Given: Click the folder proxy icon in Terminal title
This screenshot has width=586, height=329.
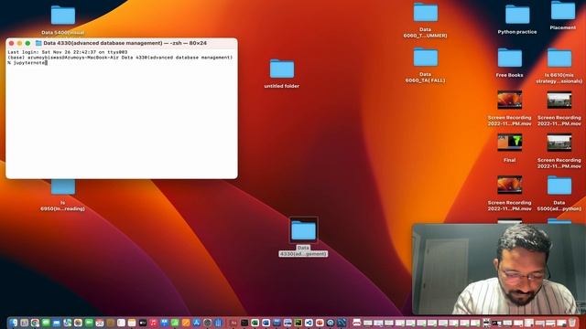Looking at the screenshot, I should (x=38, y=43).
